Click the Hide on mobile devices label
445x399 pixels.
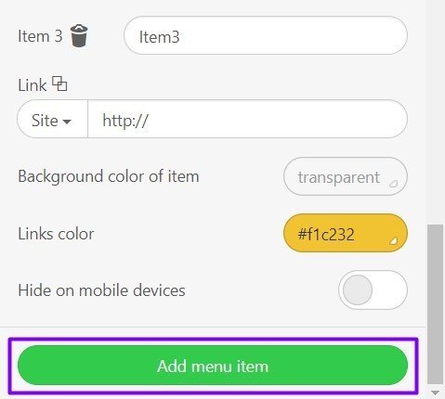[x=101, y=290]
